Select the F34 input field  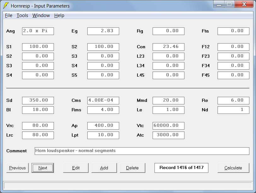234,66
